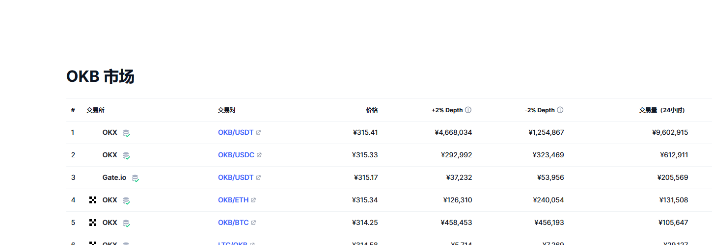Screen dimensions: 712x245
Task: Click the OKX logo in row 4
Action: [x=93, y=200]
